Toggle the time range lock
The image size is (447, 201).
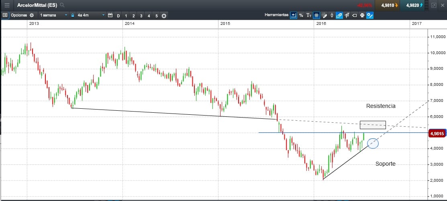pos(72,15)
